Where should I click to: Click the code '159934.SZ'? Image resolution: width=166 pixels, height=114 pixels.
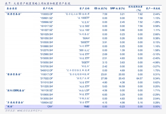[x=47, y=102]
